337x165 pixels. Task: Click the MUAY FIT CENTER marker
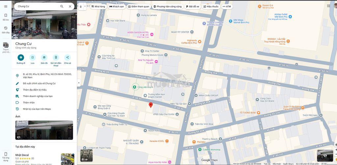coord(192,32)
